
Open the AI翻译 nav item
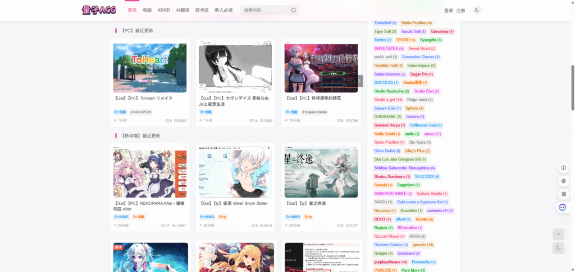point(182,10)
